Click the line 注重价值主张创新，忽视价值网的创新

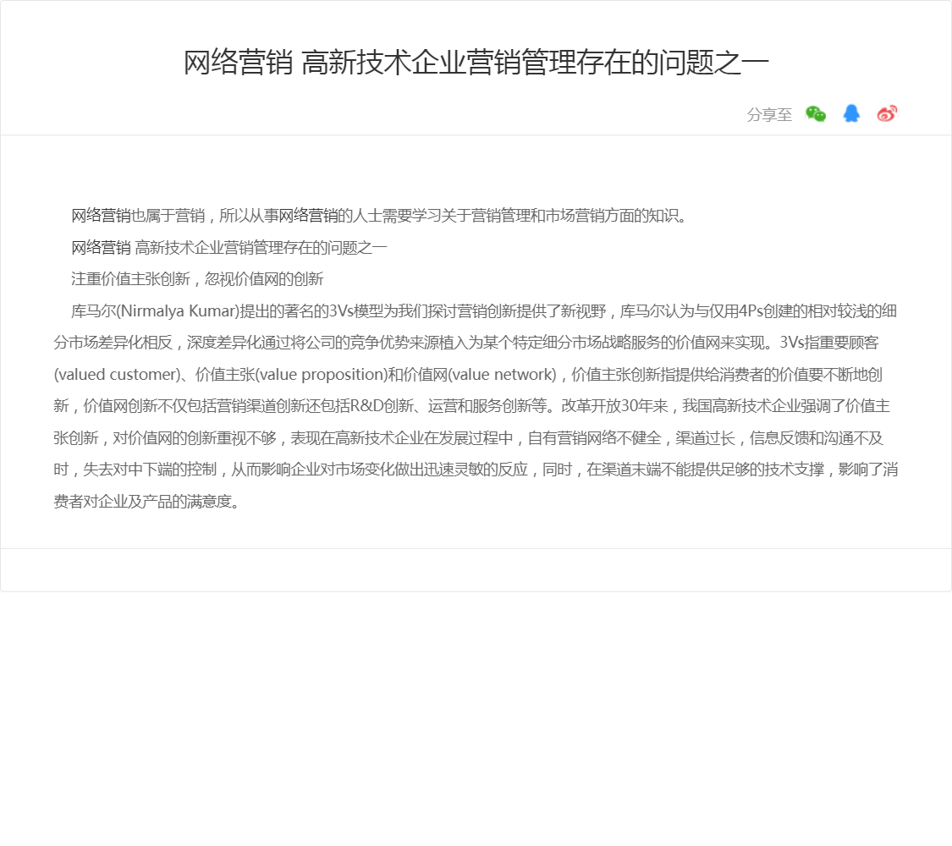197,279
